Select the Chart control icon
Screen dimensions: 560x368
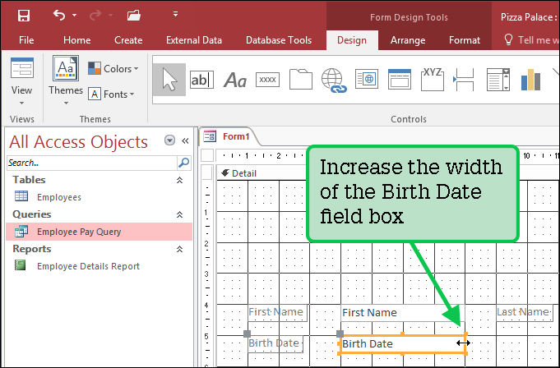coord(530,79)
